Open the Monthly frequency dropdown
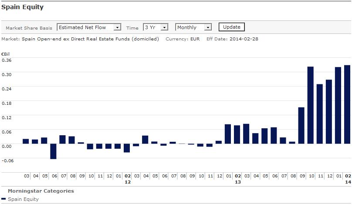Screen dimensions: 352x207 (193, 27)
